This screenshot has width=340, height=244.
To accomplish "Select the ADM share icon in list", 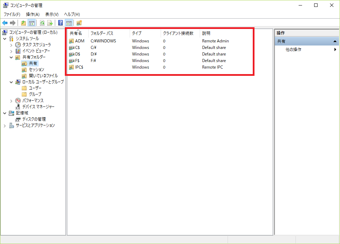I will coord(71,41).
